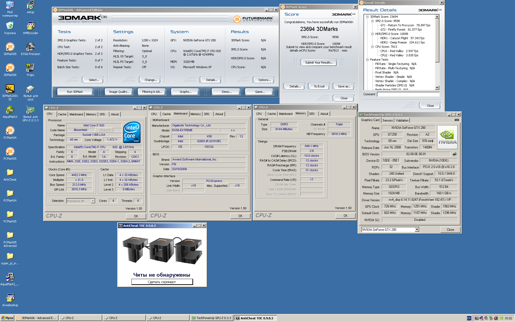515x322 pixels.
Task: Switch to 3DMark06 - Advanced E... taskbar item
Action: click(x=37, y=318)
